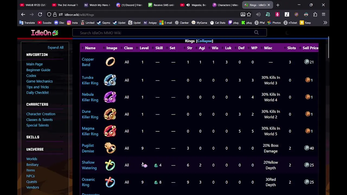Click the Oceanic Ring image
Screen dimensions: 347x195
[110, 182]
